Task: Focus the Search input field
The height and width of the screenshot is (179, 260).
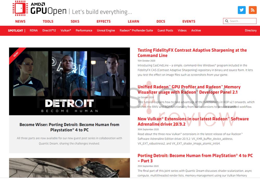Action: click(x=240, y=21)
